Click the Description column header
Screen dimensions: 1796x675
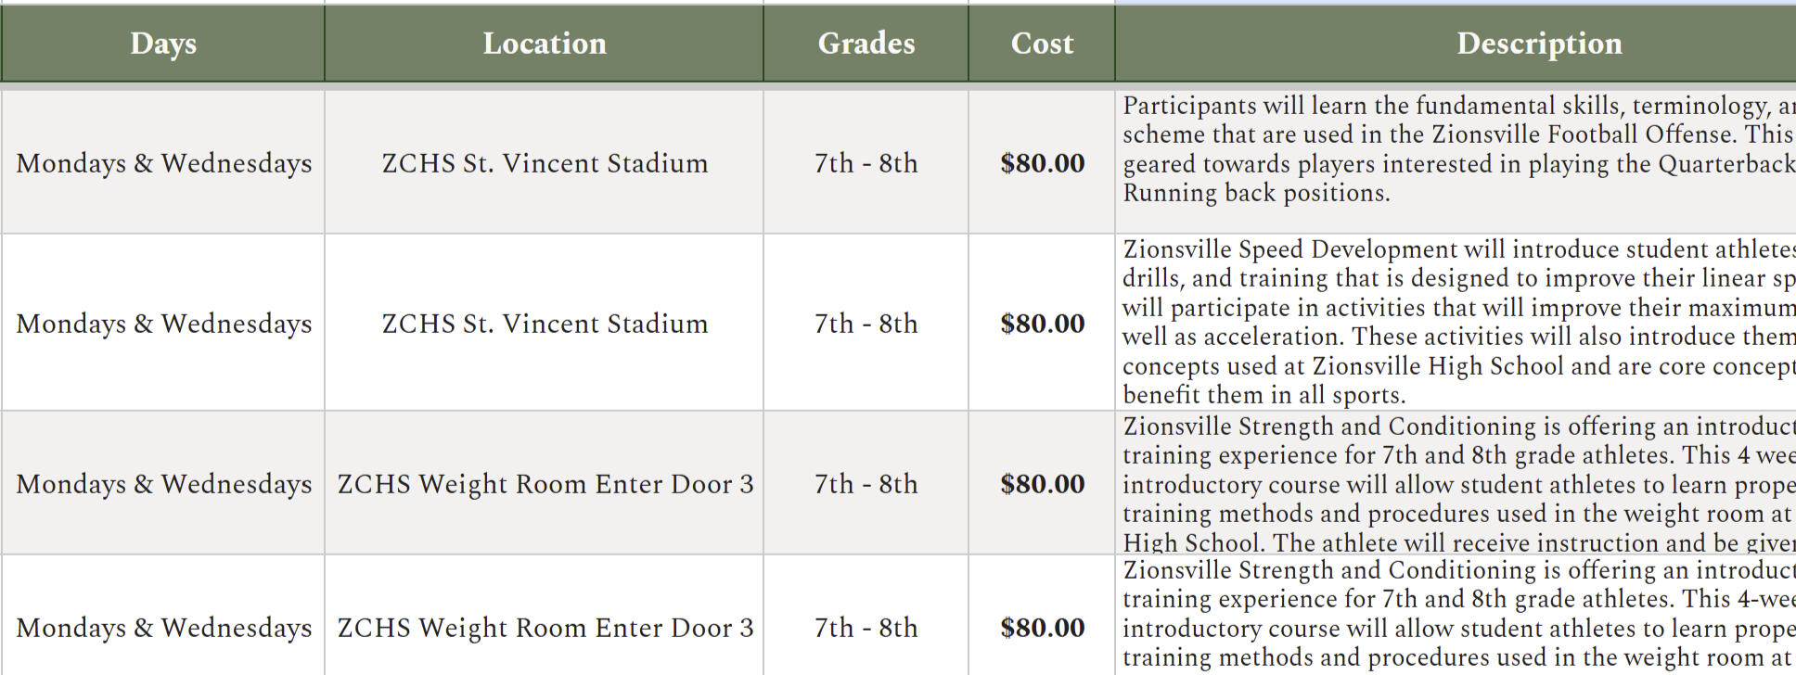click(1539, 44)
